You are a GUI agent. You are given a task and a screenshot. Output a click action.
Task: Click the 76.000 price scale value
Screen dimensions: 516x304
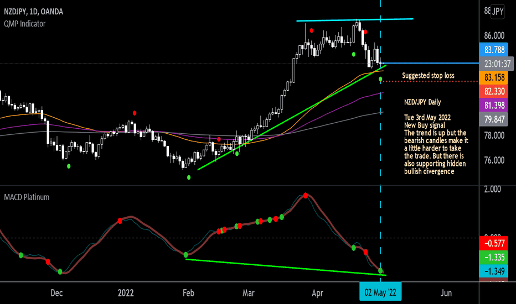(494, 160)
